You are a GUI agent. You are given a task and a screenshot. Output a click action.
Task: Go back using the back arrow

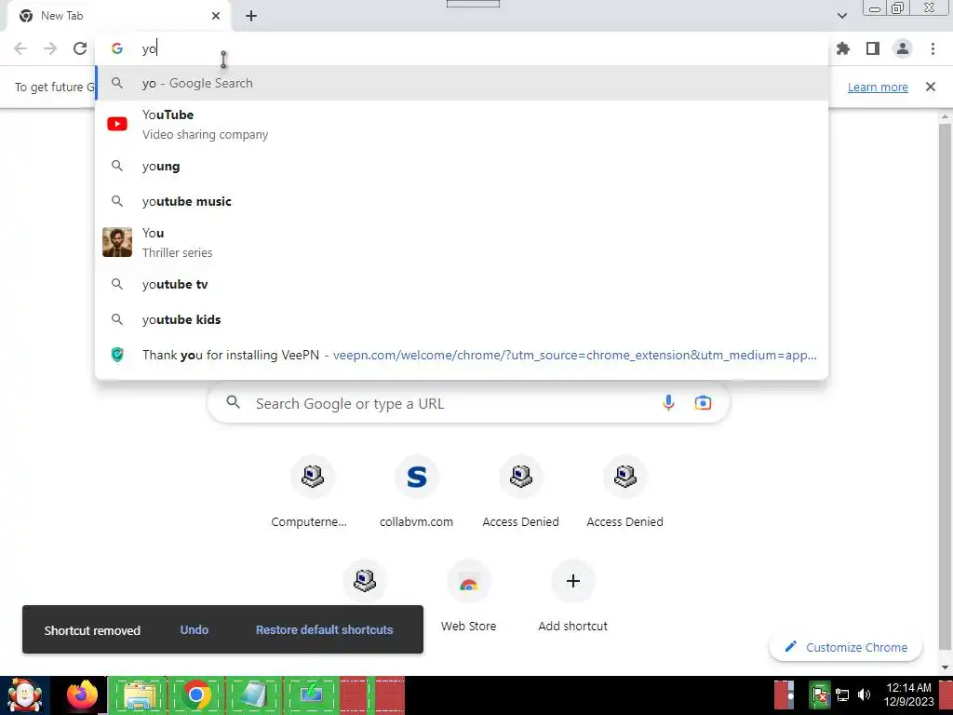pos(20,48)
